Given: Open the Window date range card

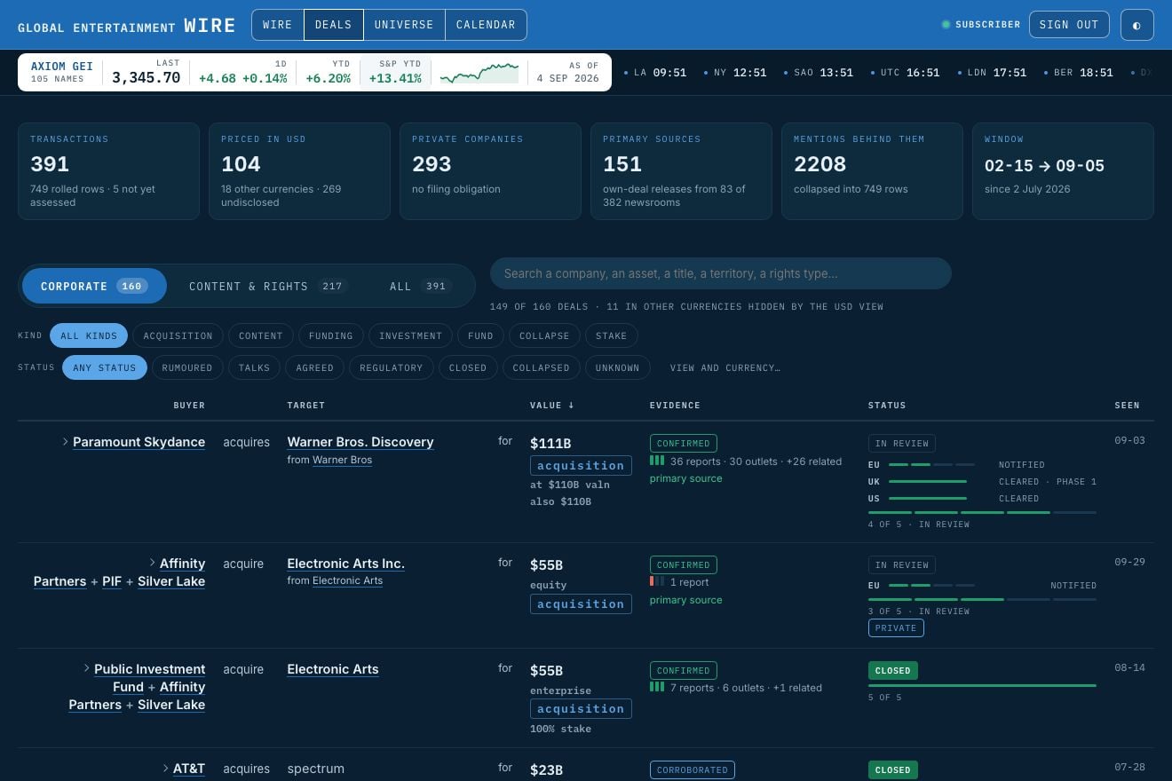Looking at the screenshot, I should 1063,171.
